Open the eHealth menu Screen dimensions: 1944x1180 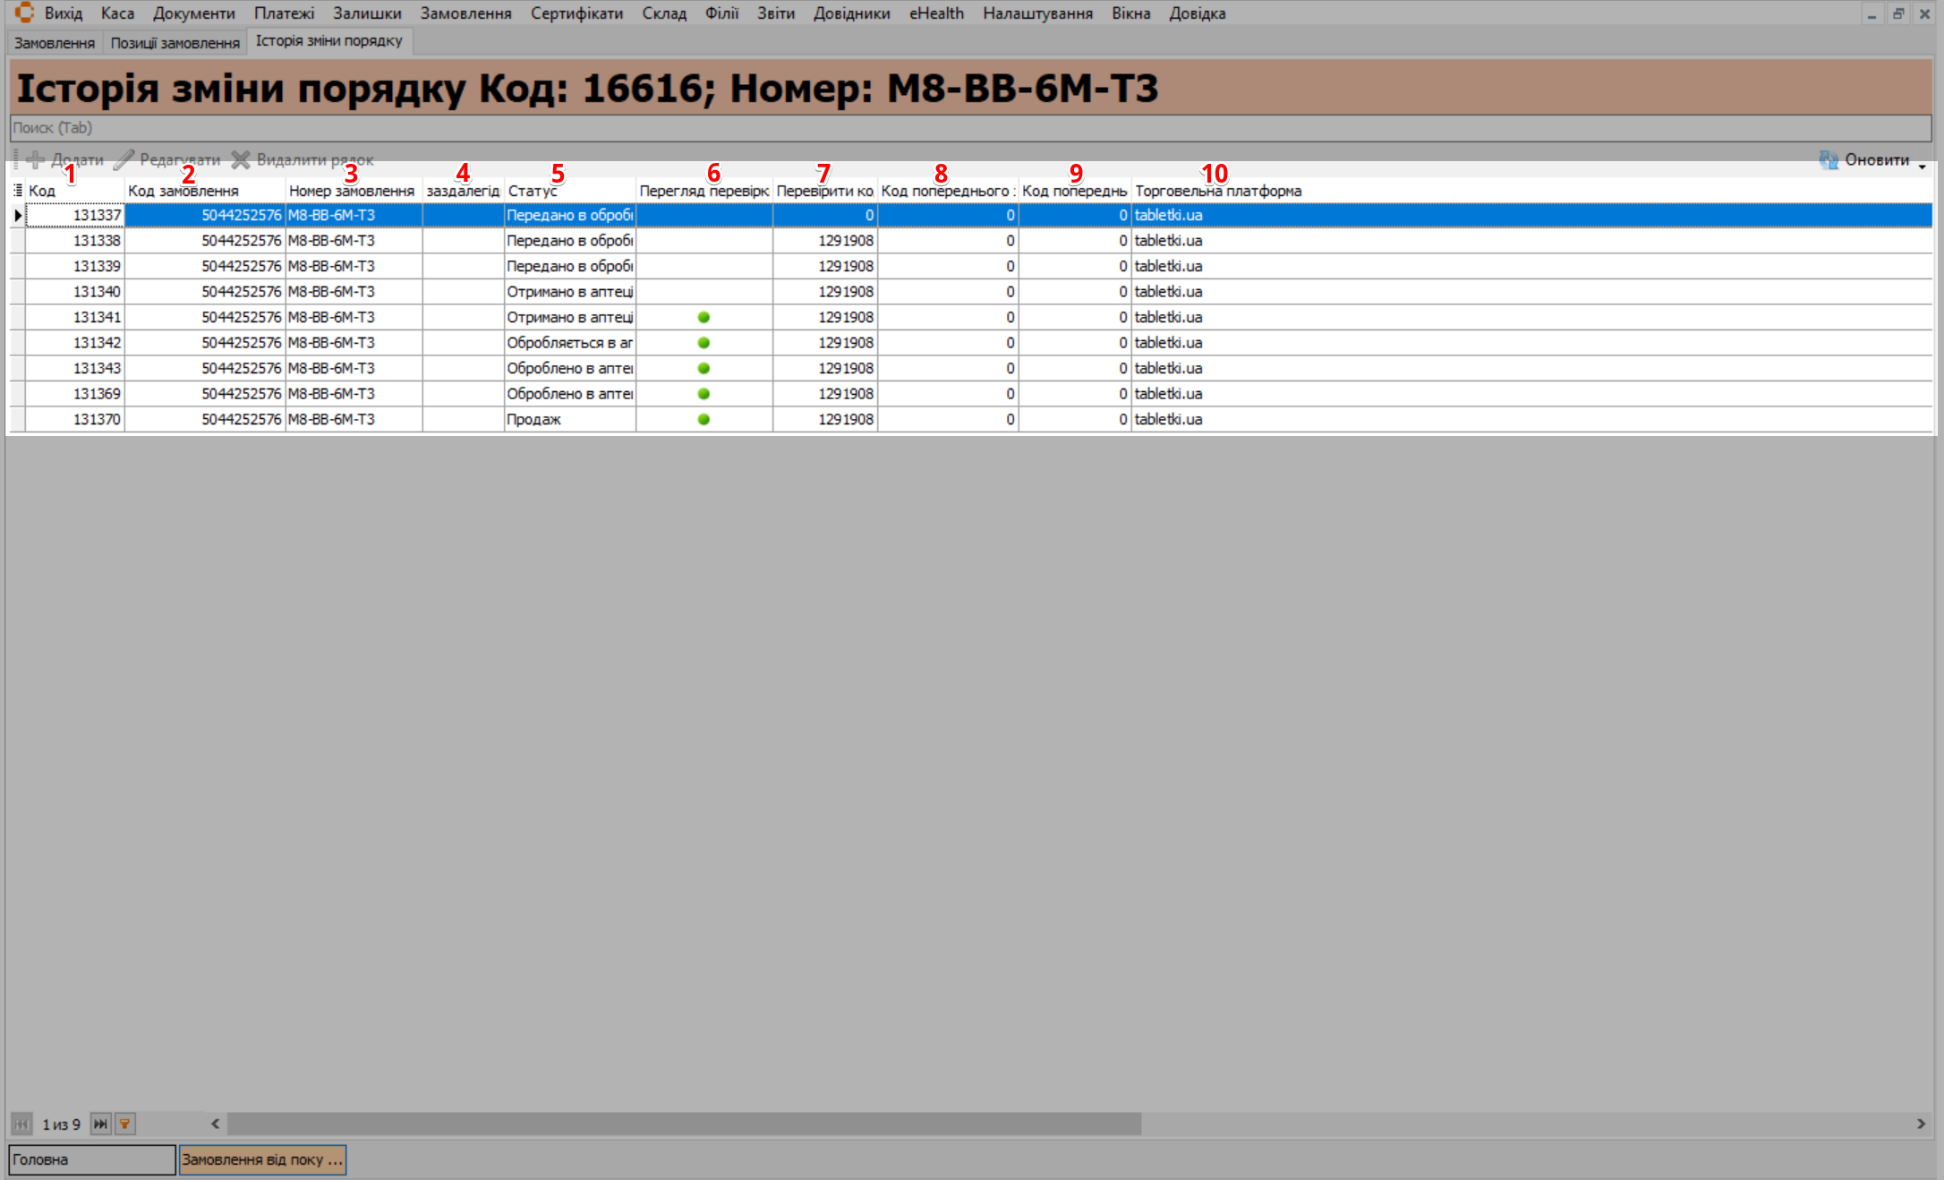pyautogui.click(x=936, y=13)
